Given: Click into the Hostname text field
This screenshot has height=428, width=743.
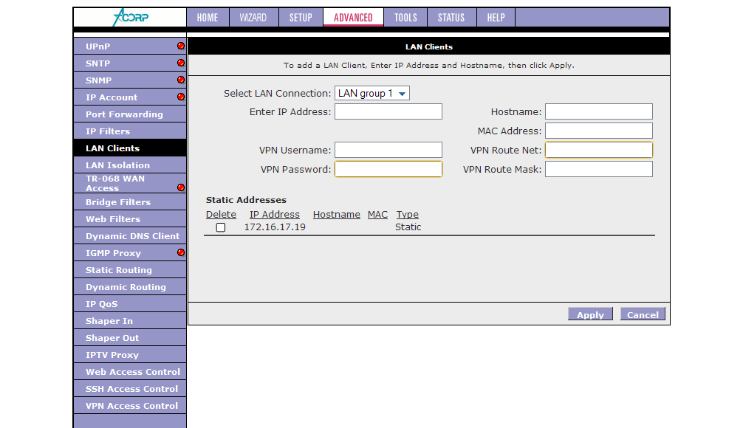Looking at the screenshot, I should click(599, 111).
